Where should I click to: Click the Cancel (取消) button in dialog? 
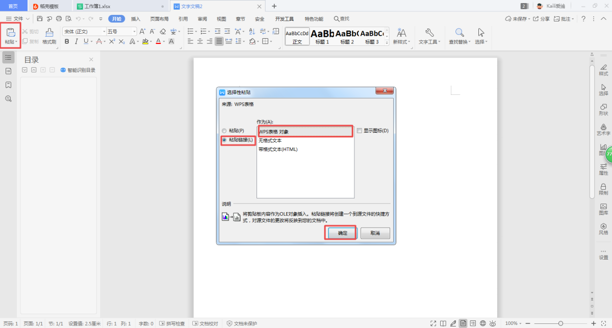(375, 233)
